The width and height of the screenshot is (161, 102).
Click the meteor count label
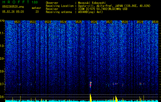[x=36, y=8]
